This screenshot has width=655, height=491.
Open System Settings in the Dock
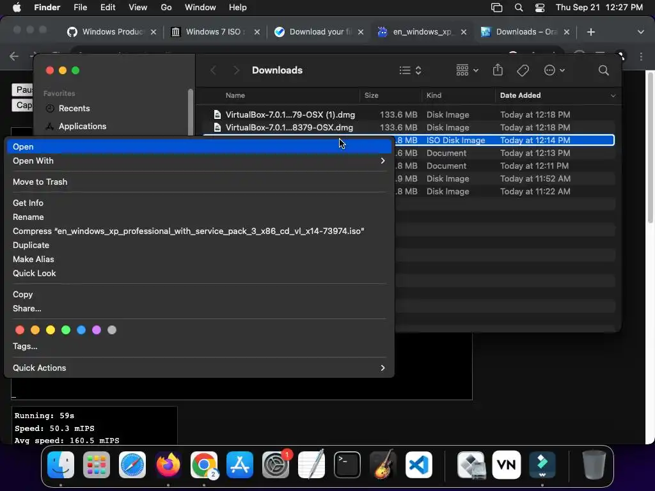coord(276,465)
